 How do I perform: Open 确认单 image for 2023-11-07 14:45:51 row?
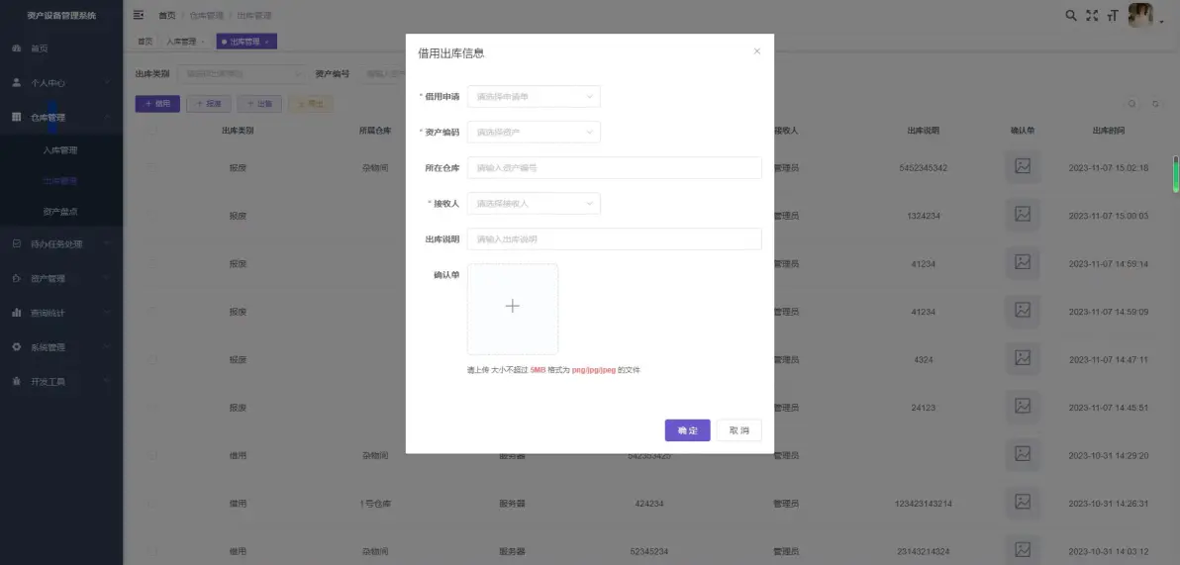(x=1023, y=407)
